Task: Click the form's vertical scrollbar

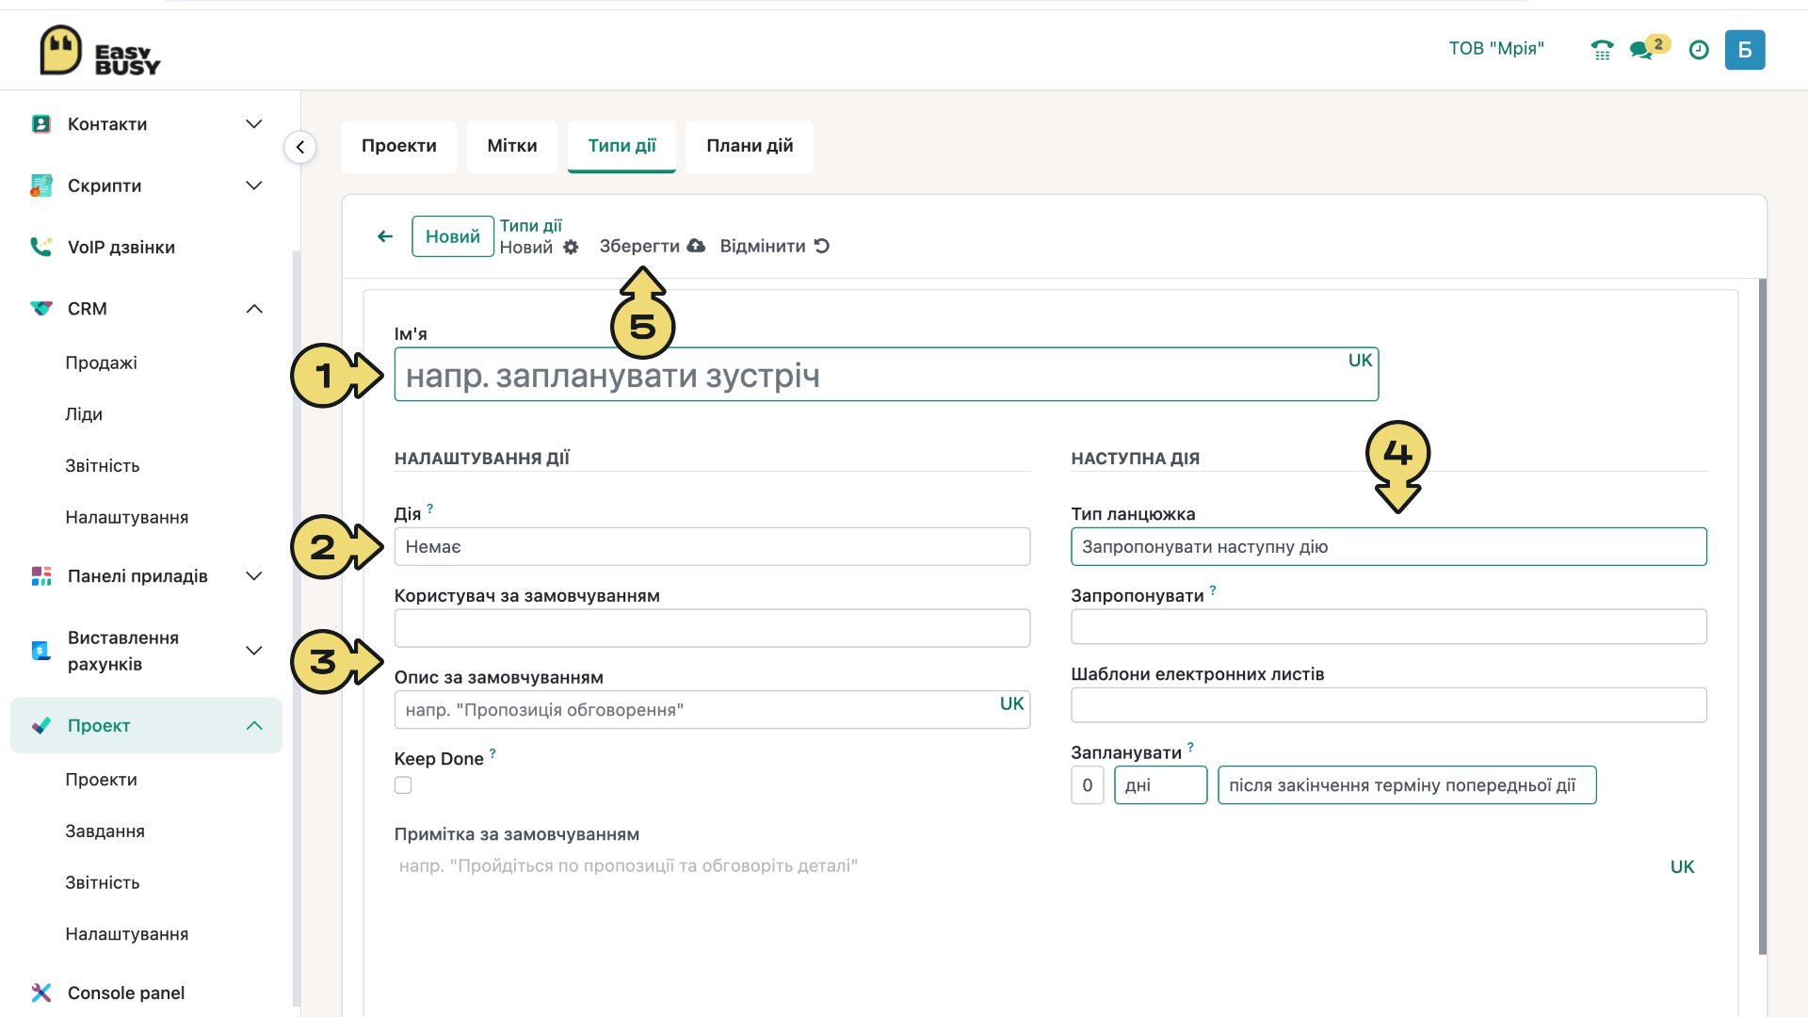Action: click(1763, 617)
